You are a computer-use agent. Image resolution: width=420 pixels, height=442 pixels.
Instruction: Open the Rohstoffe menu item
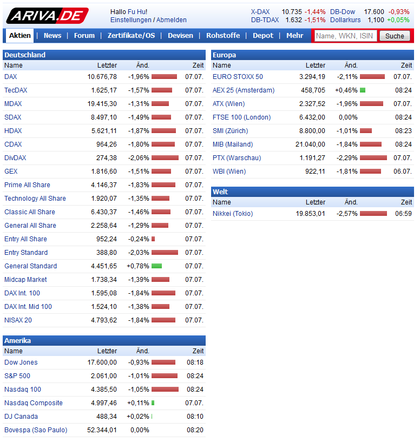(223, 36)
